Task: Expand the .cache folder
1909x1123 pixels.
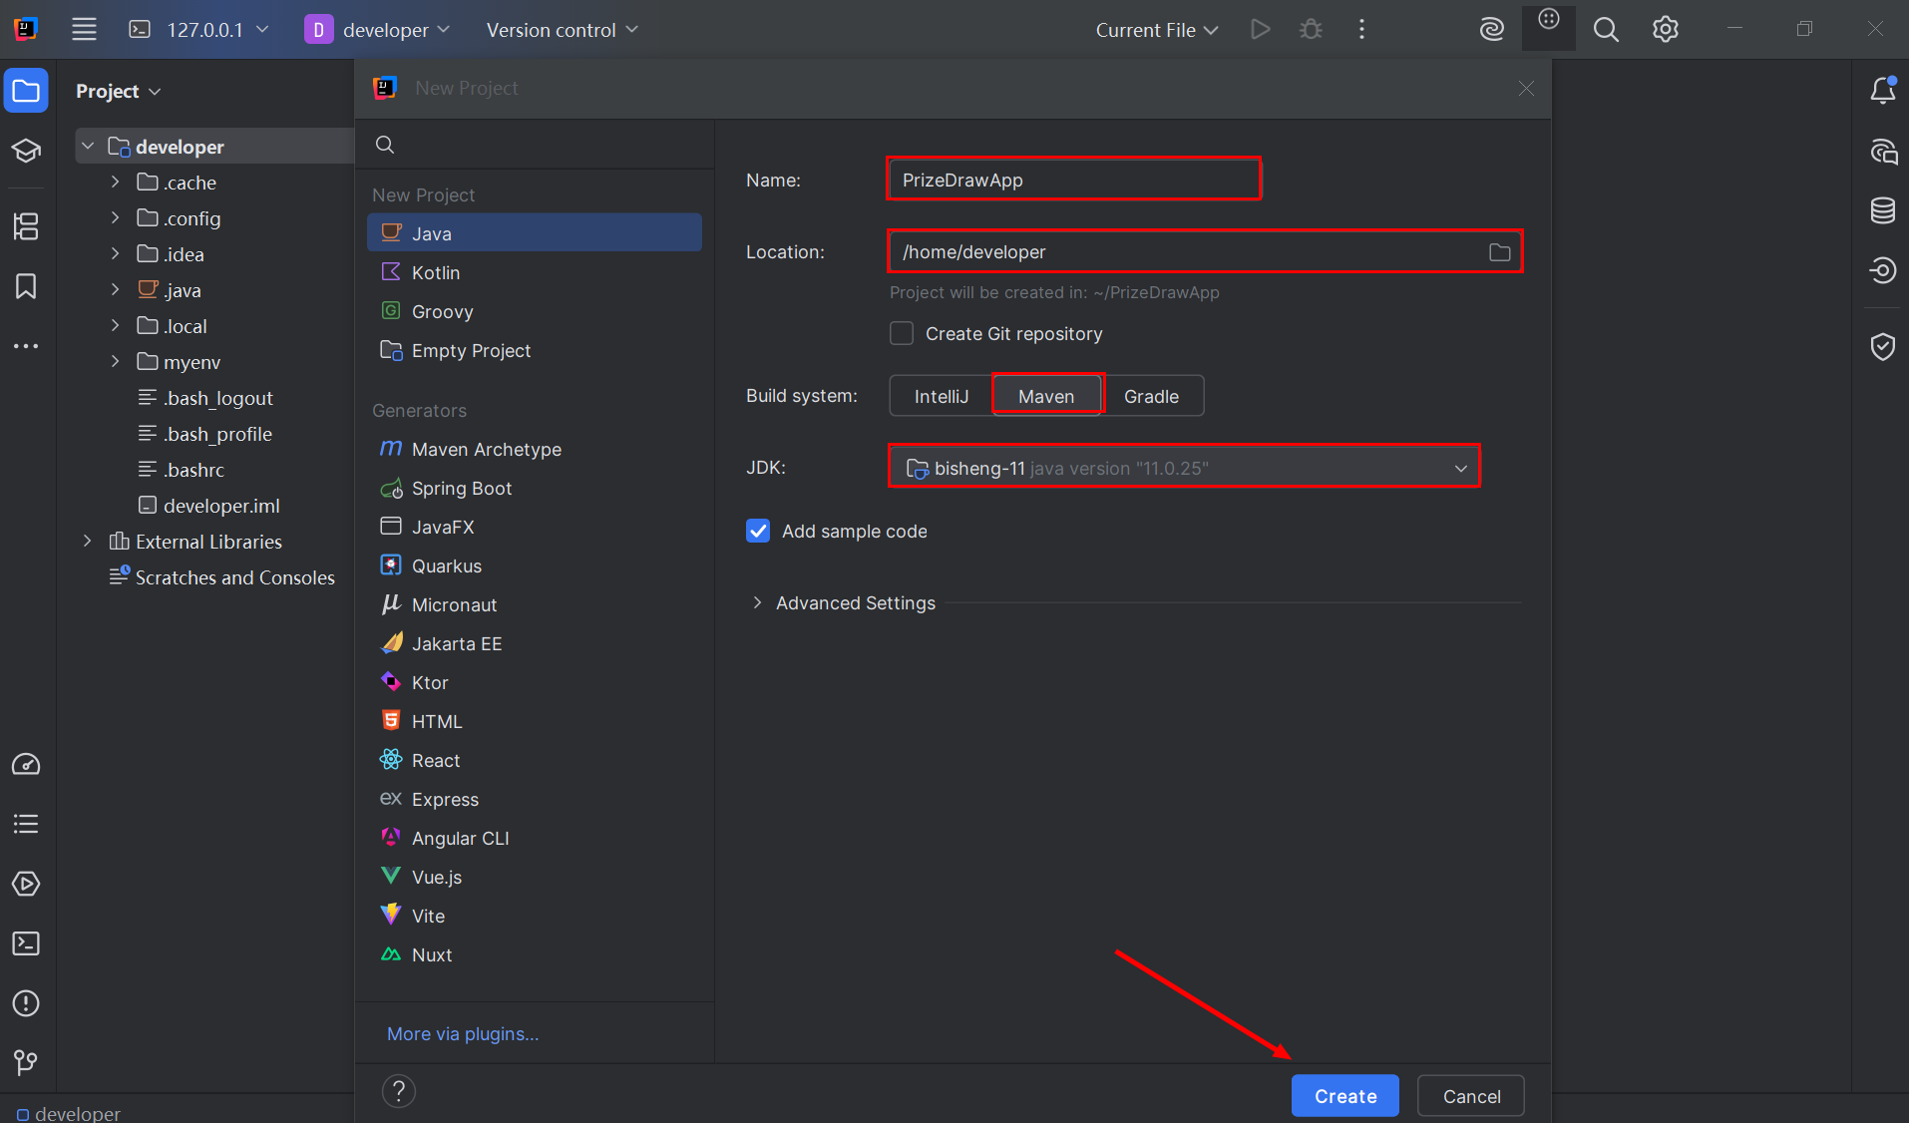Action: [115, 182]
